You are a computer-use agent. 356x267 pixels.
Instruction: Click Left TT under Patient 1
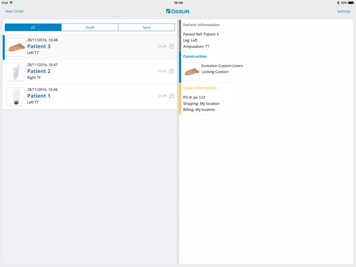point(33,102)
